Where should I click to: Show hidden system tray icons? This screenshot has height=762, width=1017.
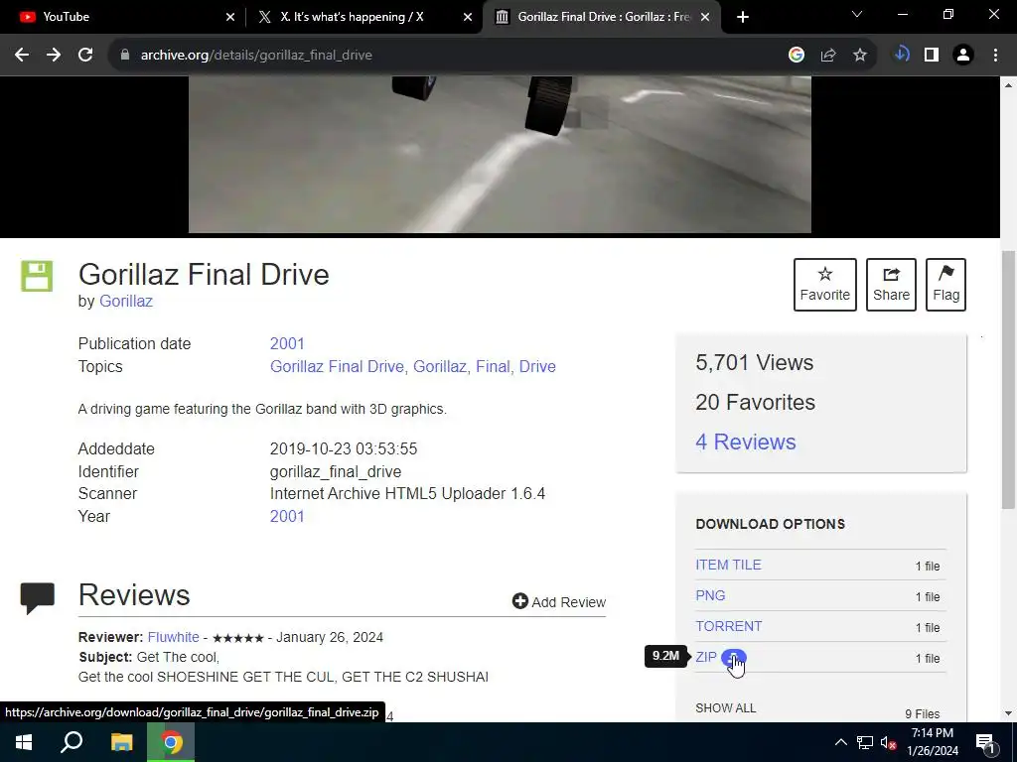[840, 742]
